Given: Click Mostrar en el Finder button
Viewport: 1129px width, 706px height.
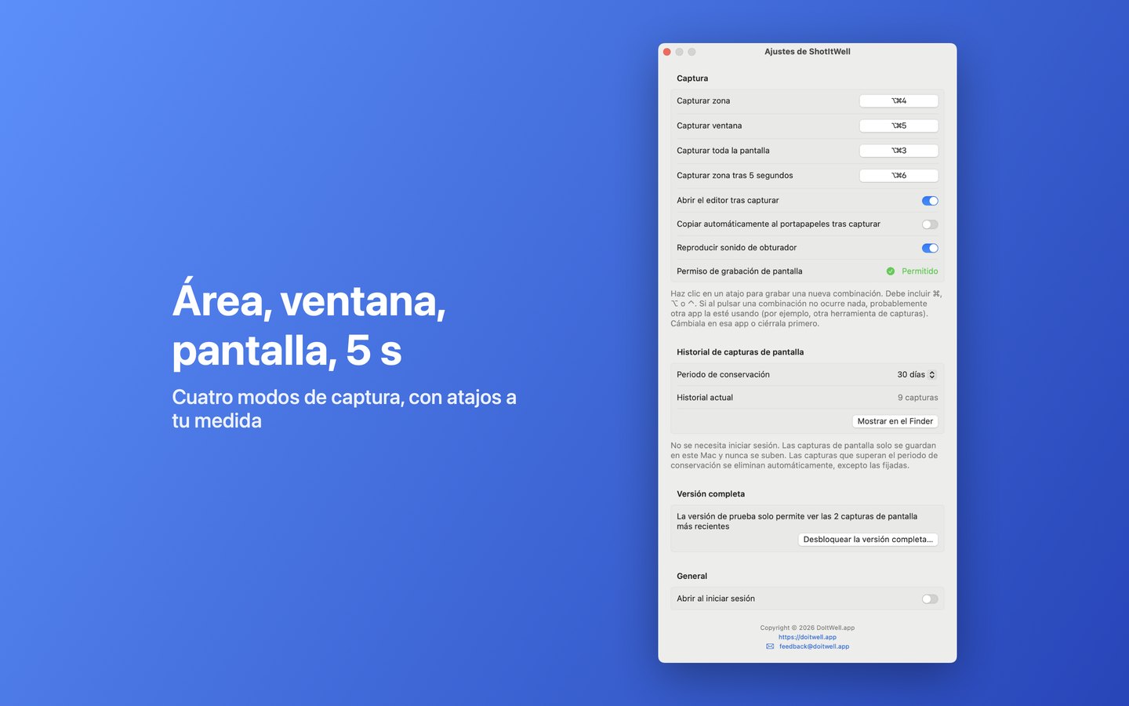Looking at the screenshot, I should (x=895, y=421).
